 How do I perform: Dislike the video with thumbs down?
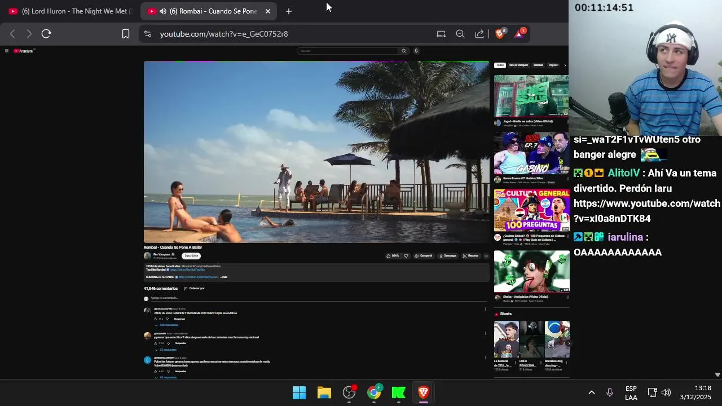click(406, 255)
